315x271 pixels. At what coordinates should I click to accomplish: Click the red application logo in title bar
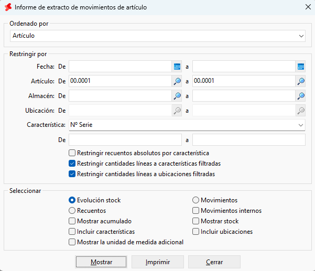click(8, 7)
